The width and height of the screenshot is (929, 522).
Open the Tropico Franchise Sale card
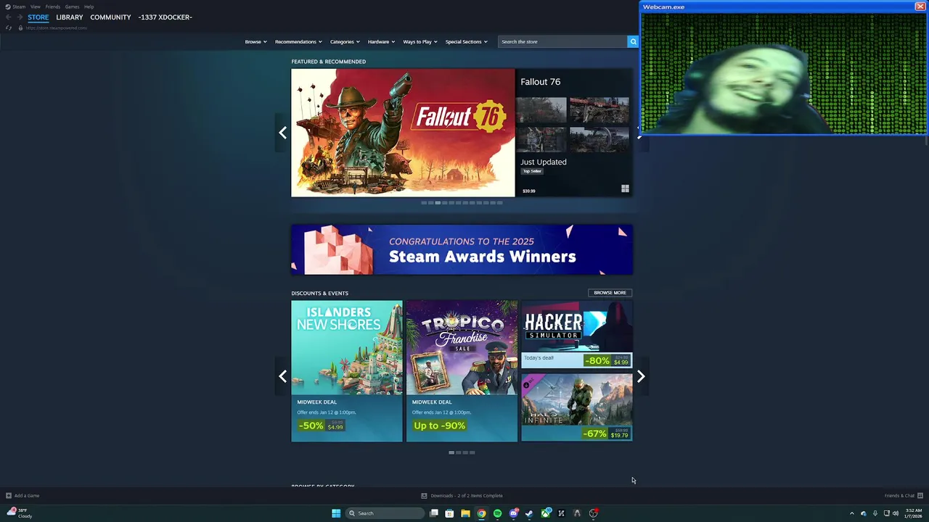point(462,371)
